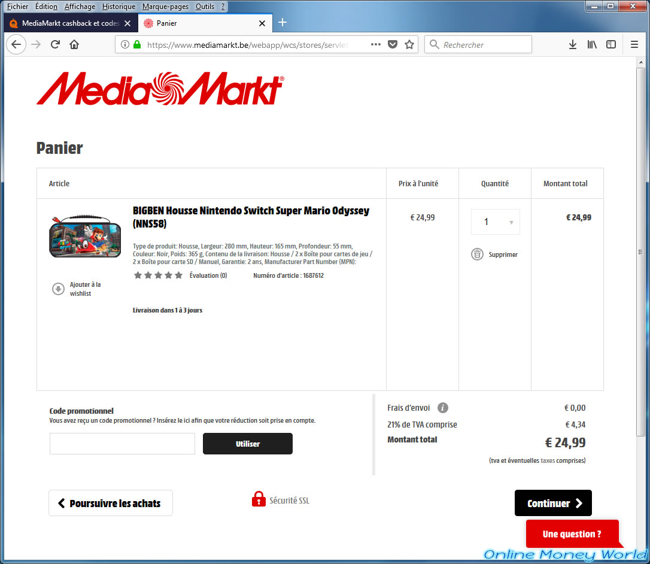Minimize the Firefox window
This screenshot has height=564, width=650.
click(x=594, y=6)
